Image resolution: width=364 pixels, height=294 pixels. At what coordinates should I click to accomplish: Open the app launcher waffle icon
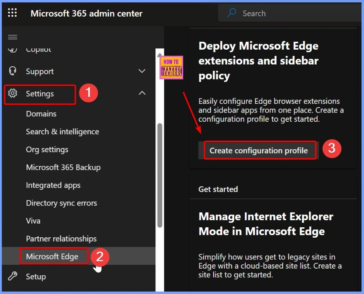(x=12, y=13)
